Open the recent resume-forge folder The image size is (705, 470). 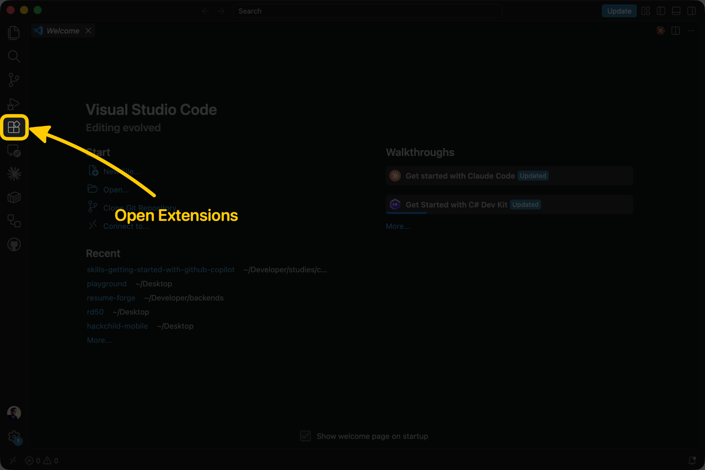pyautogui.click(x=111, y=298)
